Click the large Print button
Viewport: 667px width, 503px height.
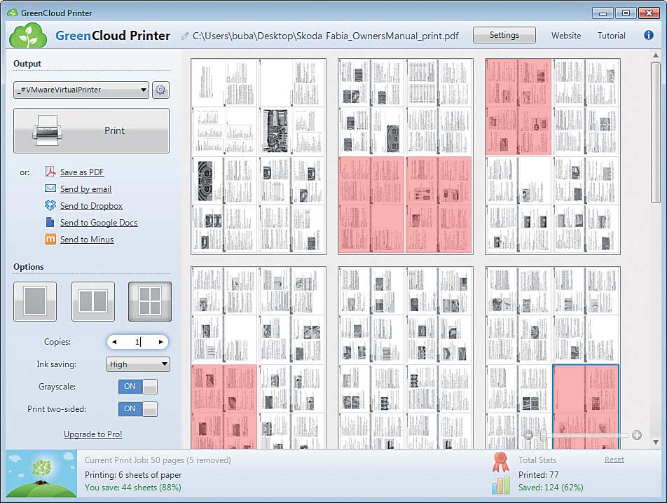tap(92, 130)
